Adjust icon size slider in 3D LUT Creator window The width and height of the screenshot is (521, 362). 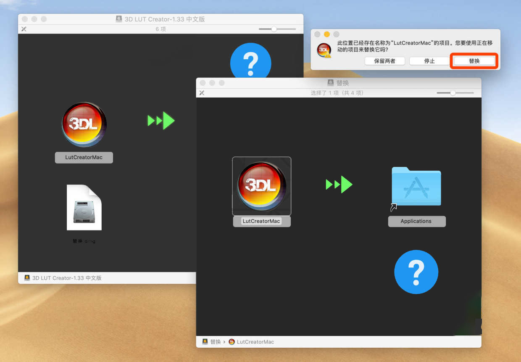tap(274, 29)
